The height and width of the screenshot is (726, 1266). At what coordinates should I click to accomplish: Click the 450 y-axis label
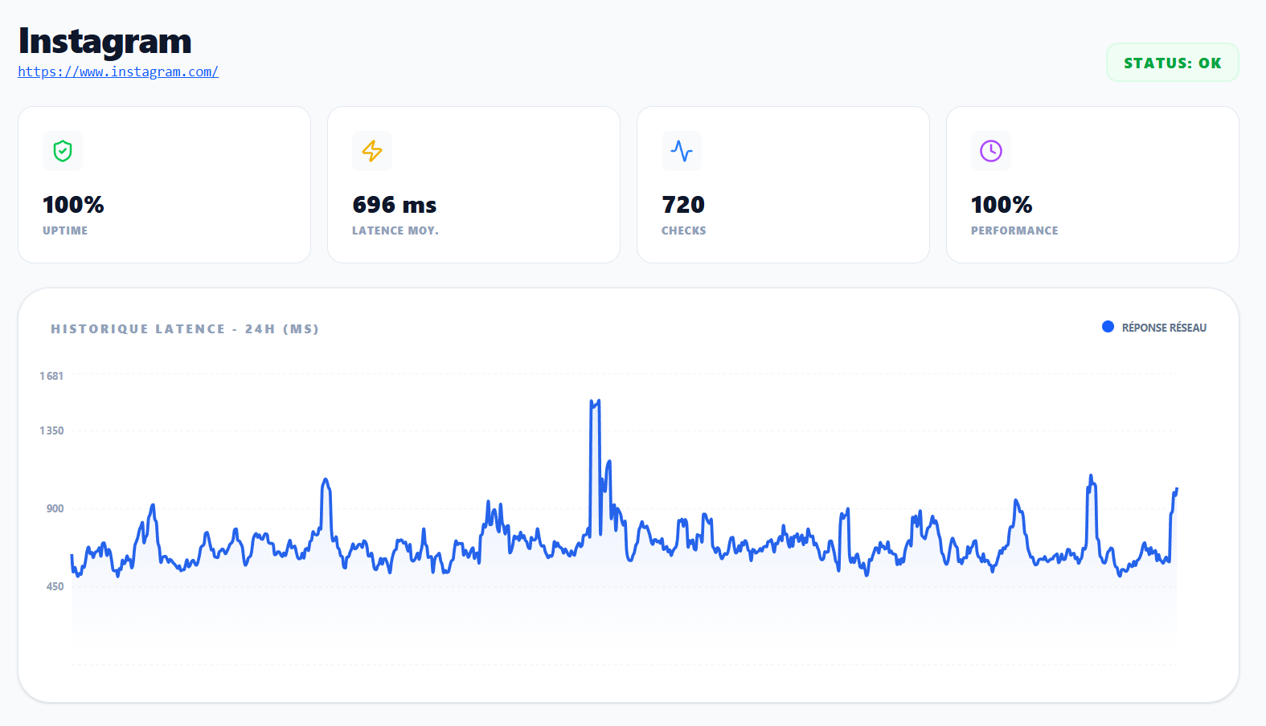55,586
